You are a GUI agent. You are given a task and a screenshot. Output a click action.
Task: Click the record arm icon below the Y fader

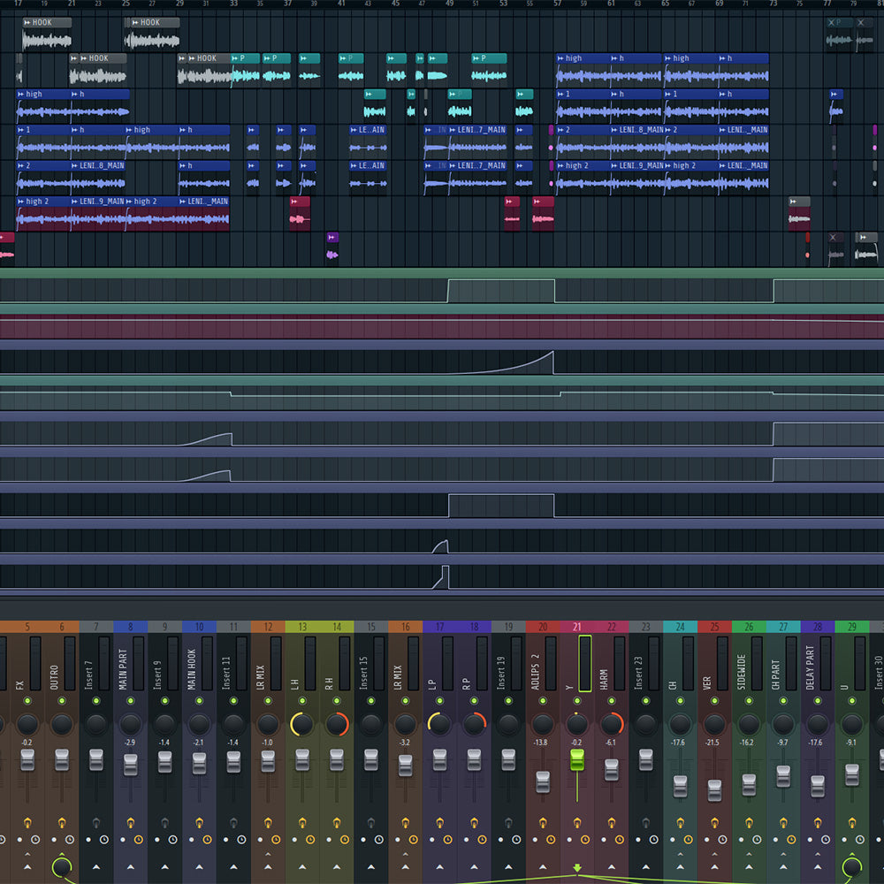click(568, 840)
